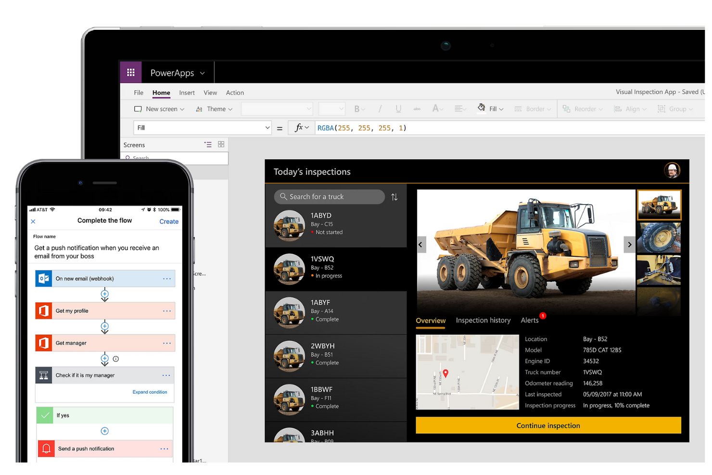Click the fx formula button
The image size is (712, 475).
tap(302, 128)
